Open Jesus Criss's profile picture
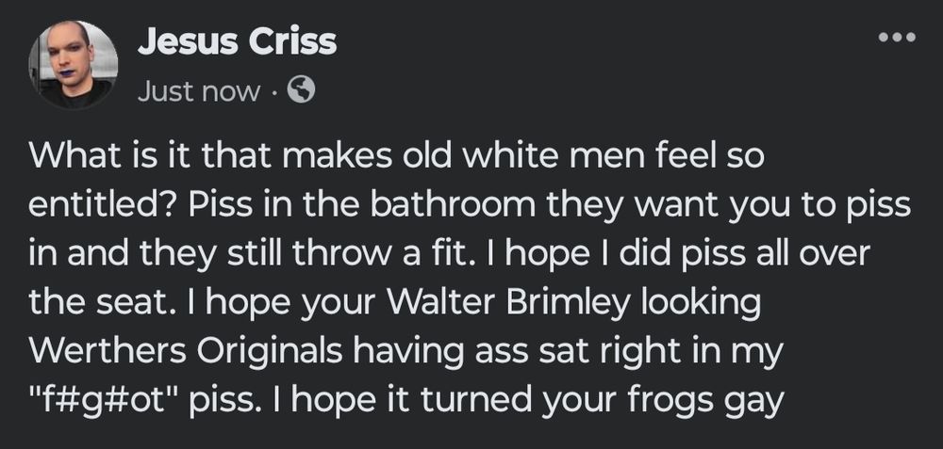 point(78,66)
